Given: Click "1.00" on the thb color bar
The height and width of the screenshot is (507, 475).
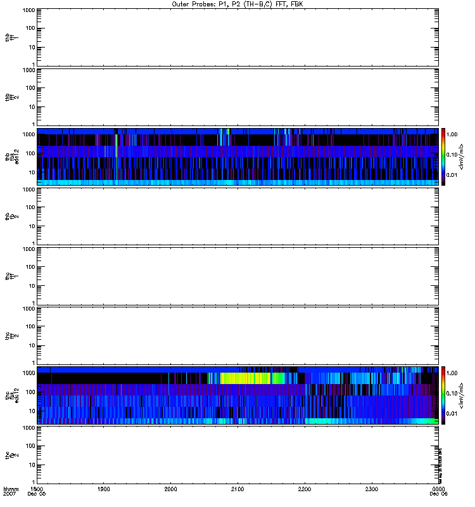Looking at the screenshot, I should (452, 134).
